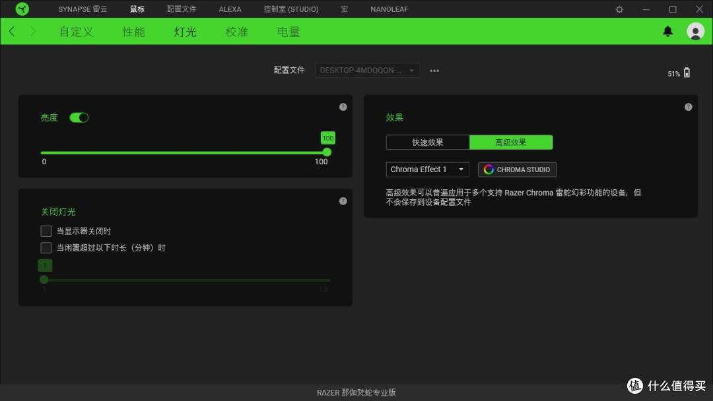This screenshot has width=713, height=401.
Task: Switch to the 校准 tab
Action: [x=236, y=32]
